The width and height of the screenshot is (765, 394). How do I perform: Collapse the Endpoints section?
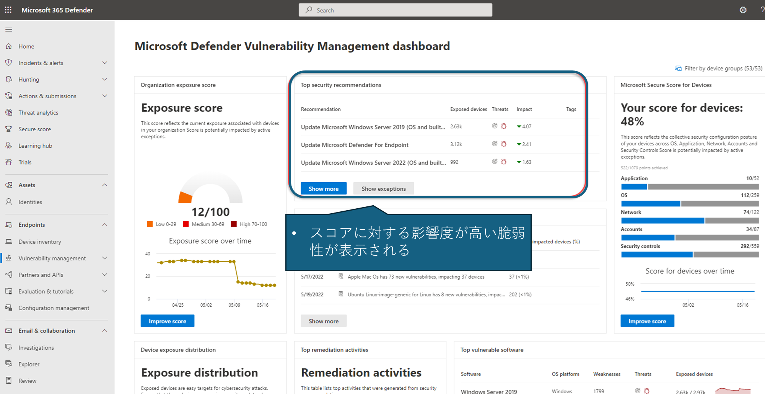point(104,225)
